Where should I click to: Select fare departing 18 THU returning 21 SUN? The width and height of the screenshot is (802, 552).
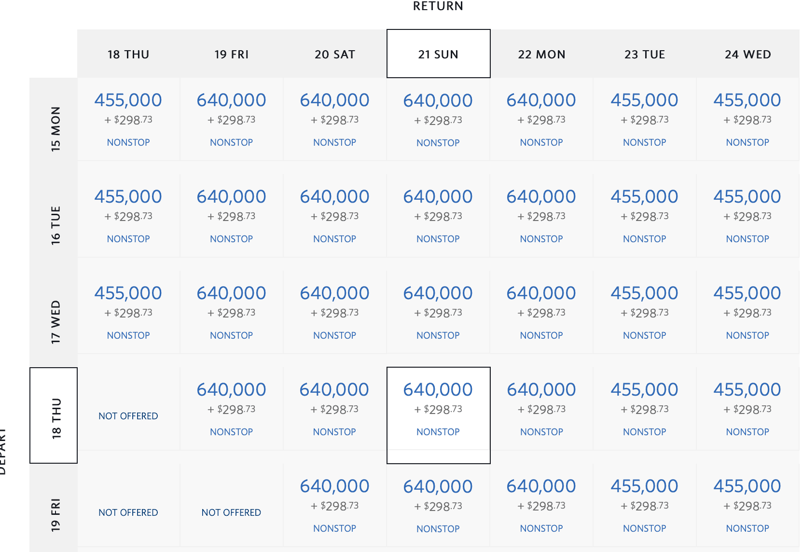[438, 409]
